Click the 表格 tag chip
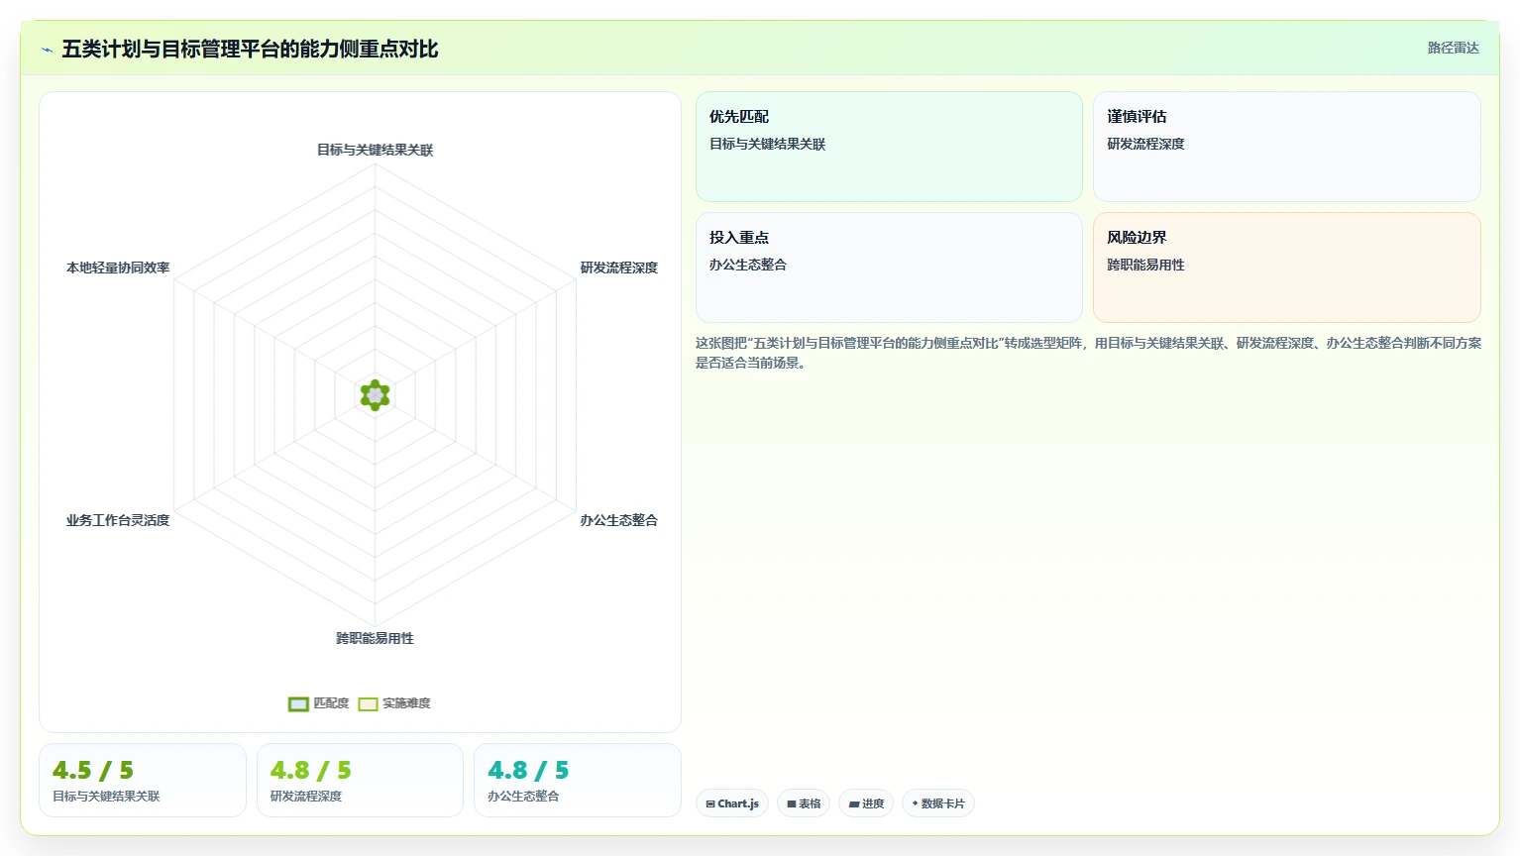1520x856 pixels. click(804, 803)
